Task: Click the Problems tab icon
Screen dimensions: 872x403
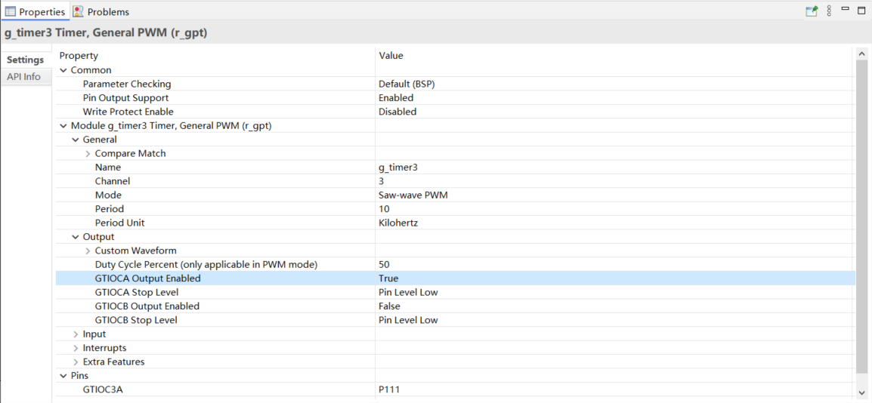Action: click(x=79, y=11)
